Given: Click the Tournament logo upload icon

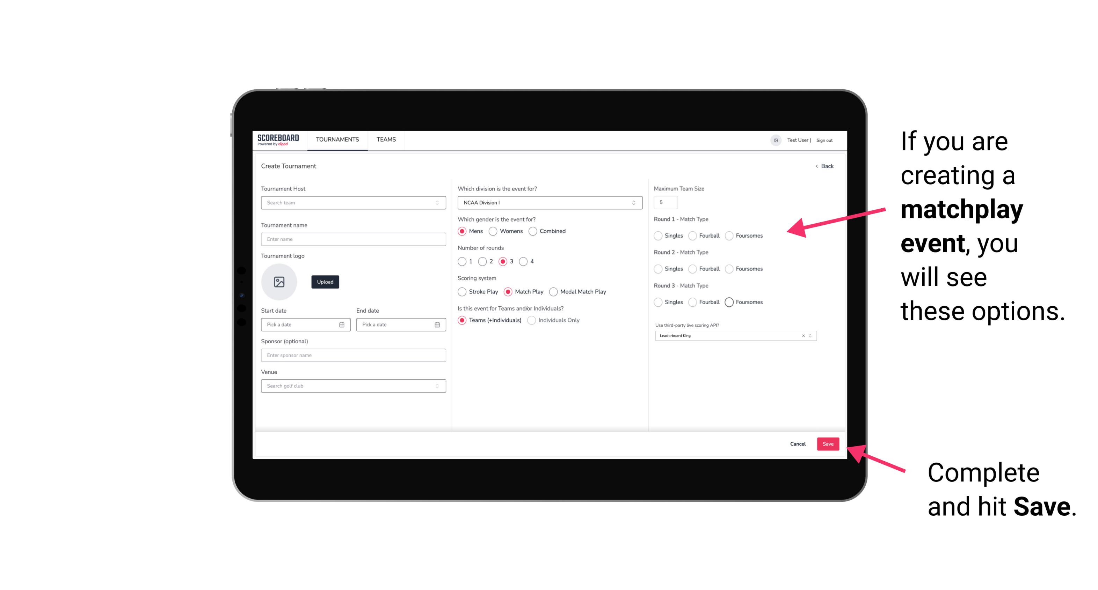Looking at the screenshot, I should click(x=280, y=282).
